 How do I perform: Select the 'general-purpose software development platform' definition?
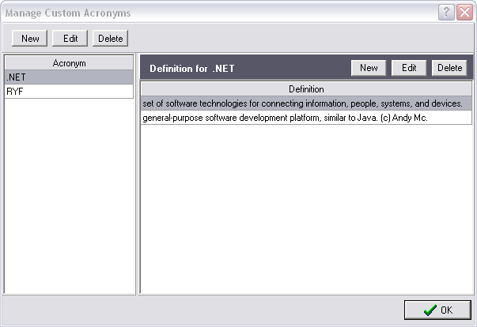[x=306, y=118]
